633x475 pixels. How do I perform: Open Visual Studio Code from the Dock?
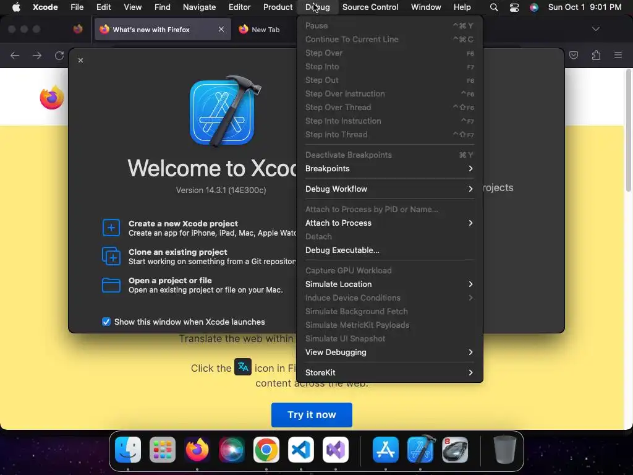pyautogui.click(x=301, y=449)
